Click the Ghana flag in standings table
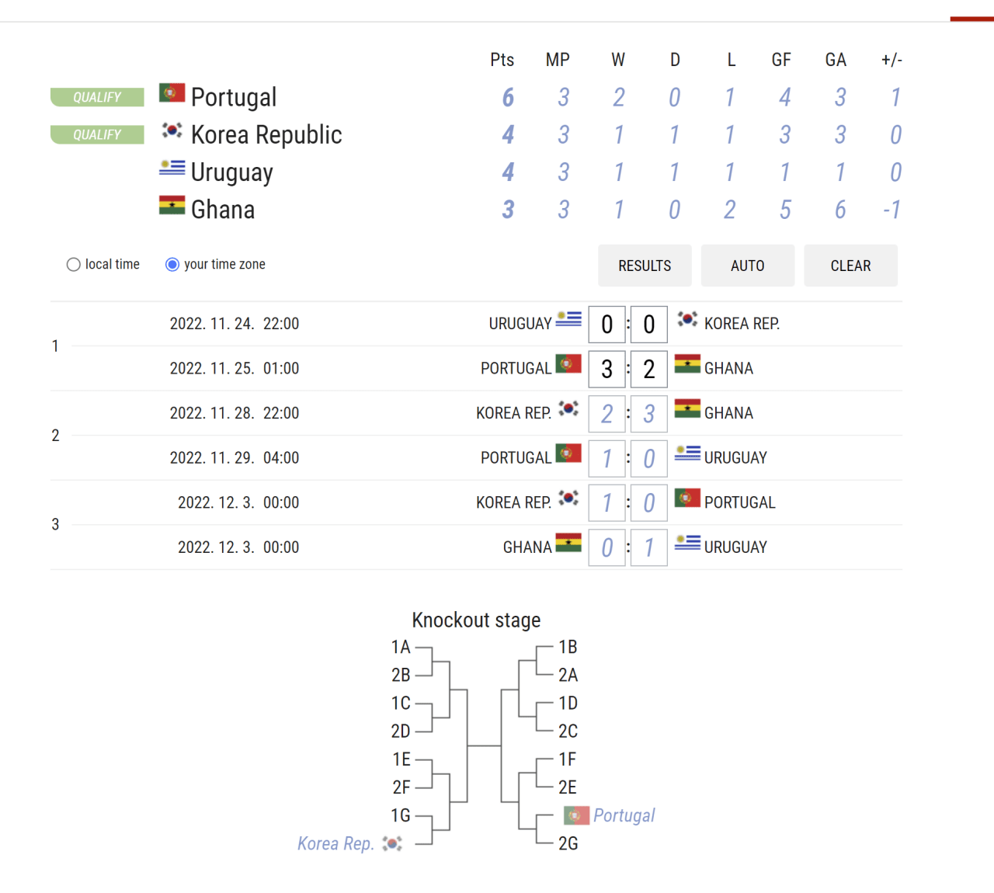This screenshot has width=994, height=893. tap(172, 205)
